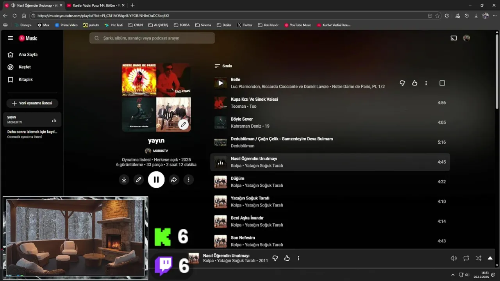The height and width of the screenshot is (281, 500).
Task: Open player bar three-dot options menu
Action: [x=298, y=258]
